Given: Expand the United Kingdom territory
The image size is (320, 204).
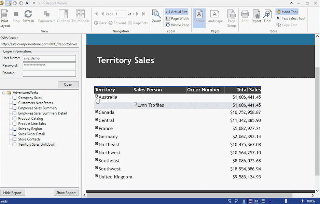Looking at the screenshot, I should (x=96, y=176).
